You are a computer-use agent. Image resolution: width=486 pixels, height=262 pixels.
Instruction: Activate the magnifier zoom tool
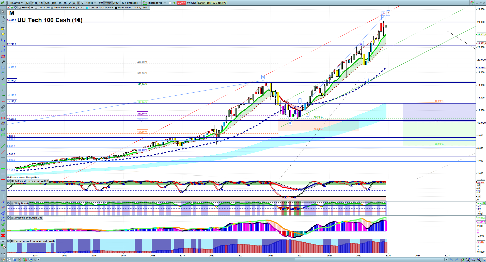coord(3,17)
